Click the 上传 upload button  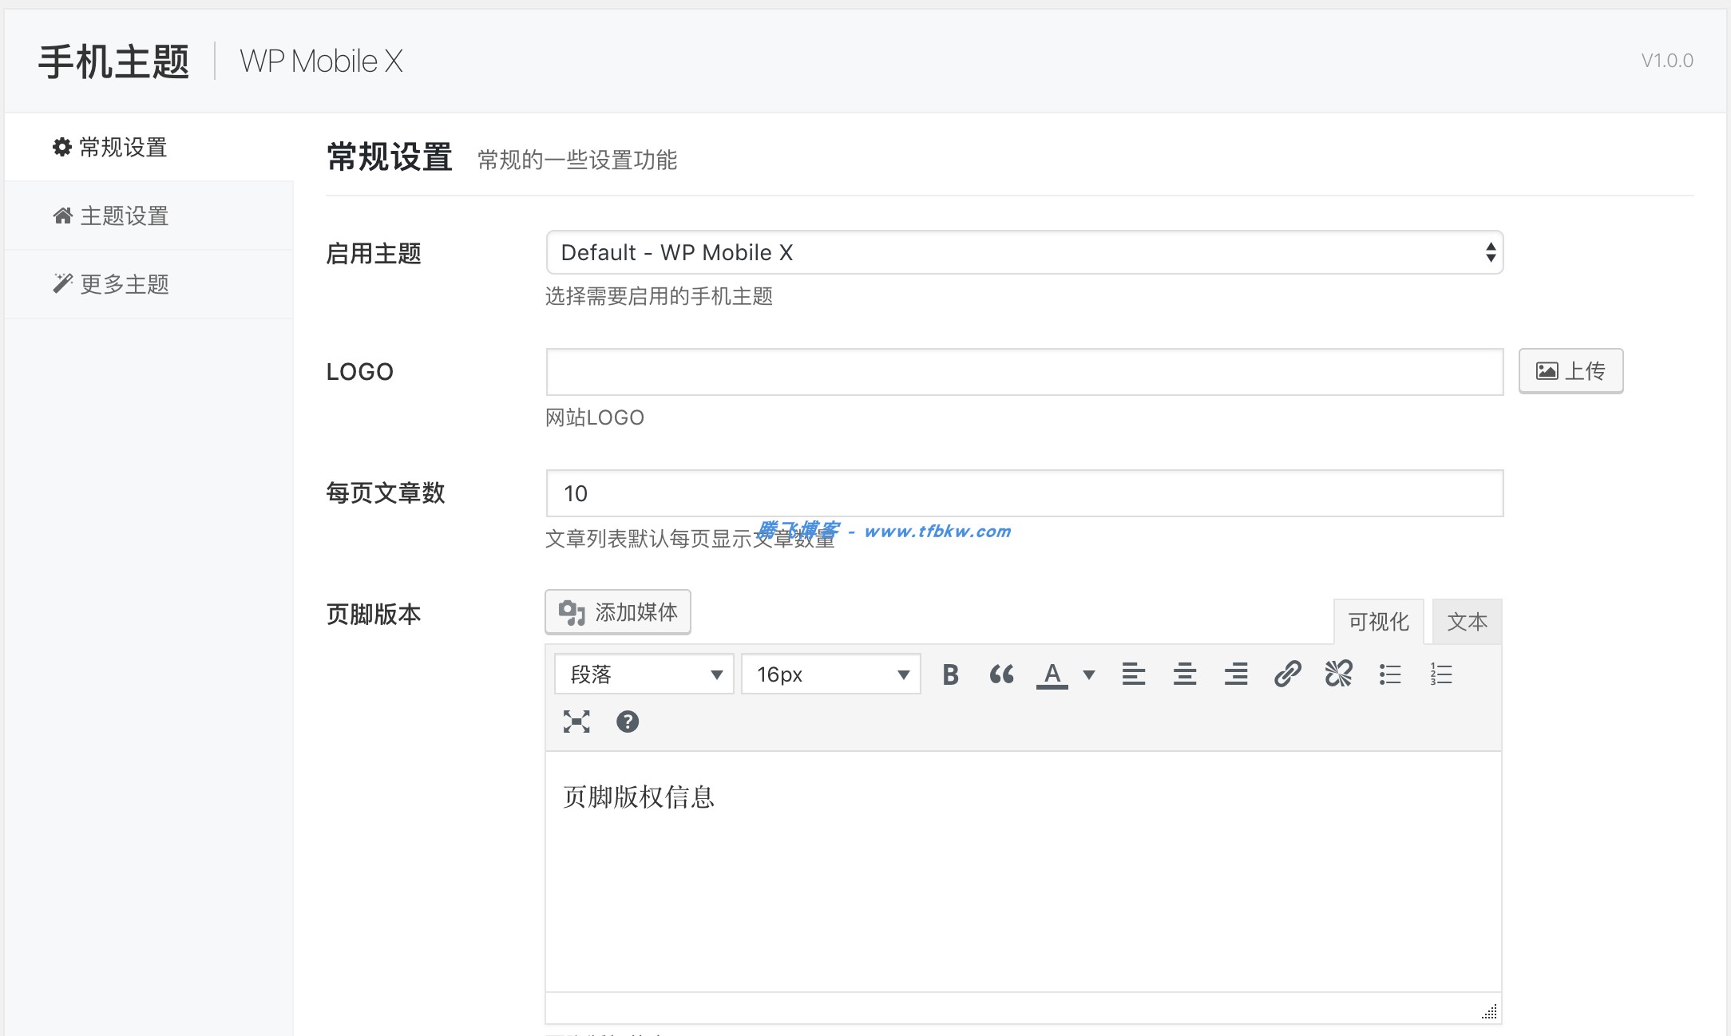pyautogui.click(x=1571, y=371)
